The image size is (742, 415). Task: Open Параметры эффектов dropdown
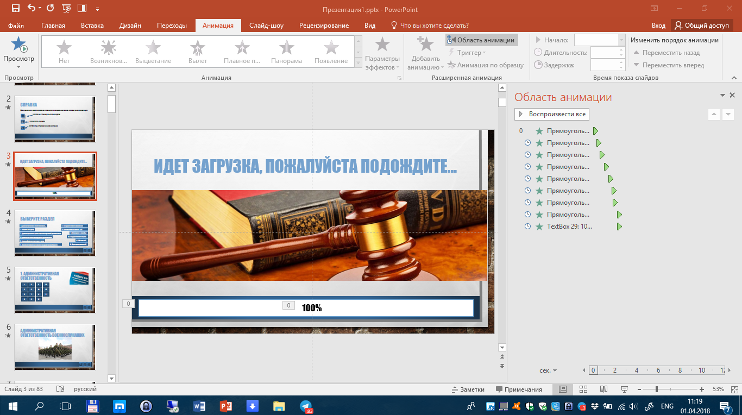click(382, 54)
